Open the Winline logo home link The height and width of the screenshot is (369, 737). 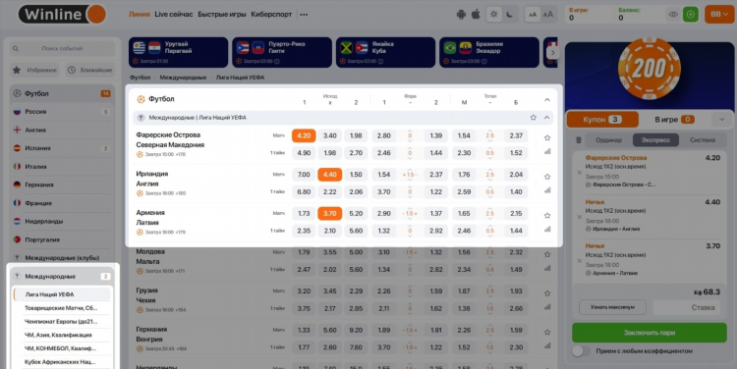[x=62, y=15]
